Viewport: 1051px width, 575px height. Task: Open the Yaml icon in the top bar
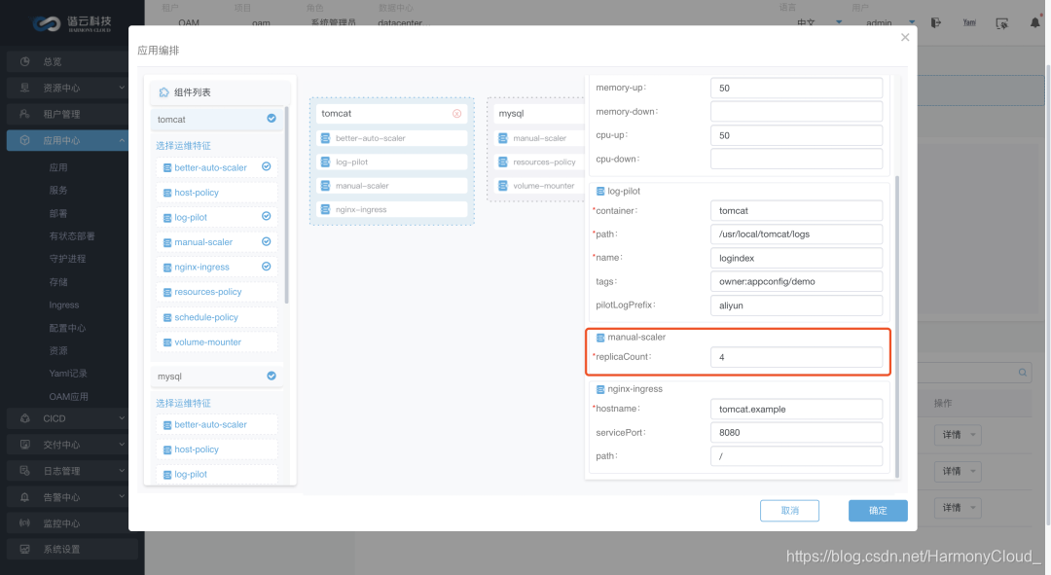[969, 22]
